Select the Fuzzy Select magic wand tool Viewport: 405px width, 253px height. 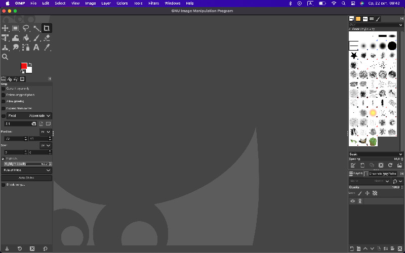[x=36, y=28]
